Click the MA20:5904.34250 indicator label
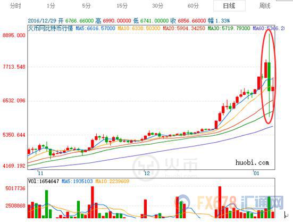 point(184,28)
